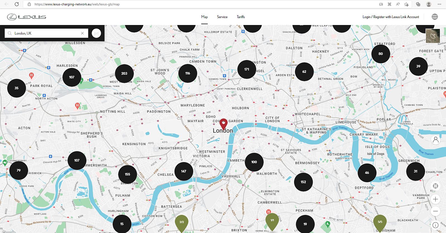Viewport: 446px width, 233px height.
Task: Zoom in with the plus button
Action: 435,199
